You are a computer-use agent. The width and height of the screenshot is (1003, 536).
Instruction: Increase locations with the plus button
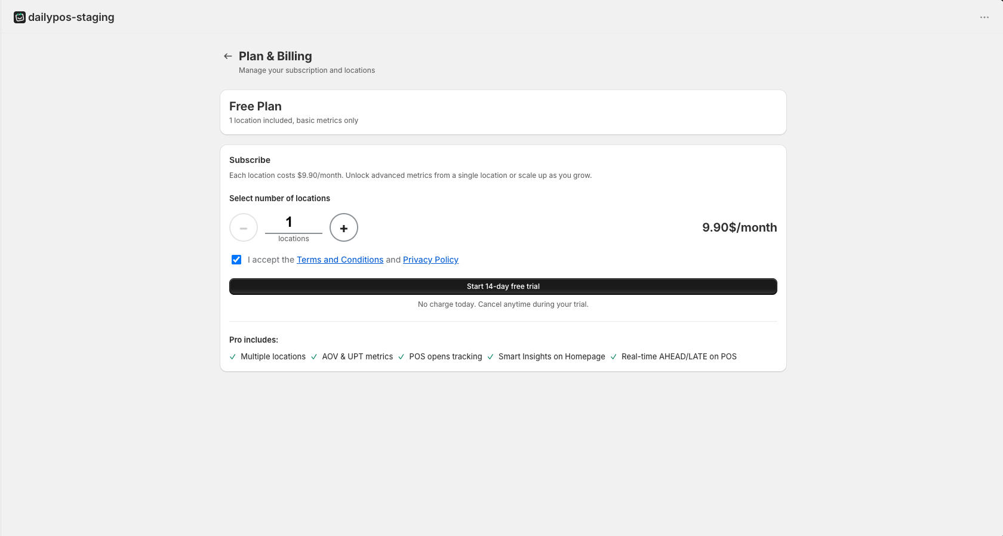coord(344,227)
